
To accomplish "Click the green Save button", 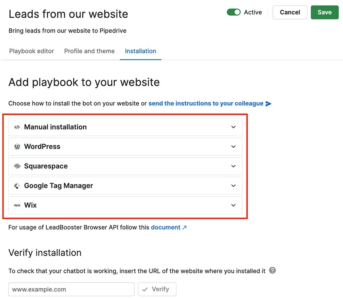I will pyautogui.click(x=325, y=12).
